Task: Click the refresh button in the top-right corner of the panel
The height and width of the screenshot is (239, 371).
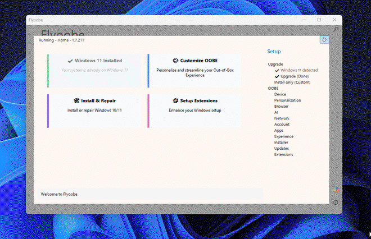Action: click(324, 40)
